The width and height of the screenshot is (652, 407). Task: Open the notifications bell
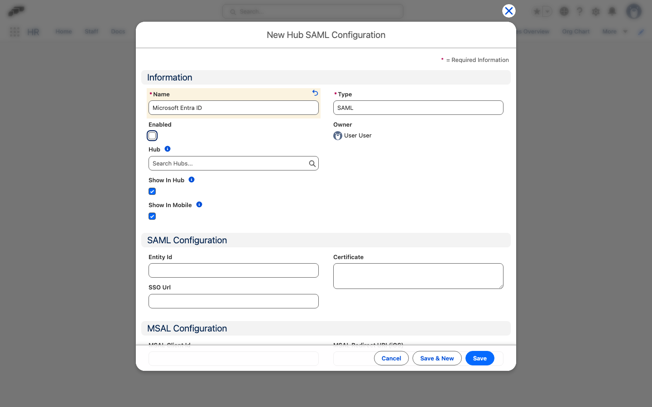tap(612, 11)
